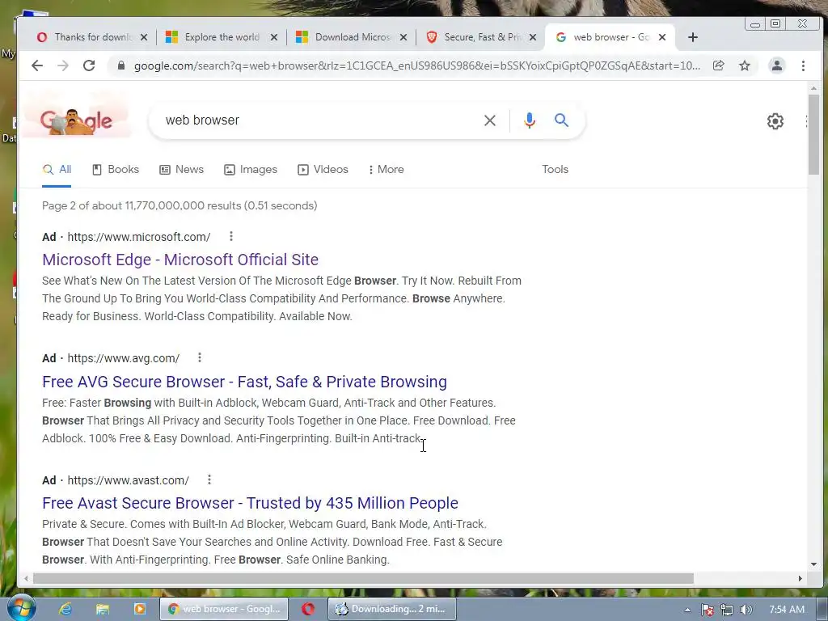
Task: Open the search Tools filters
Action: pos(555,170)
